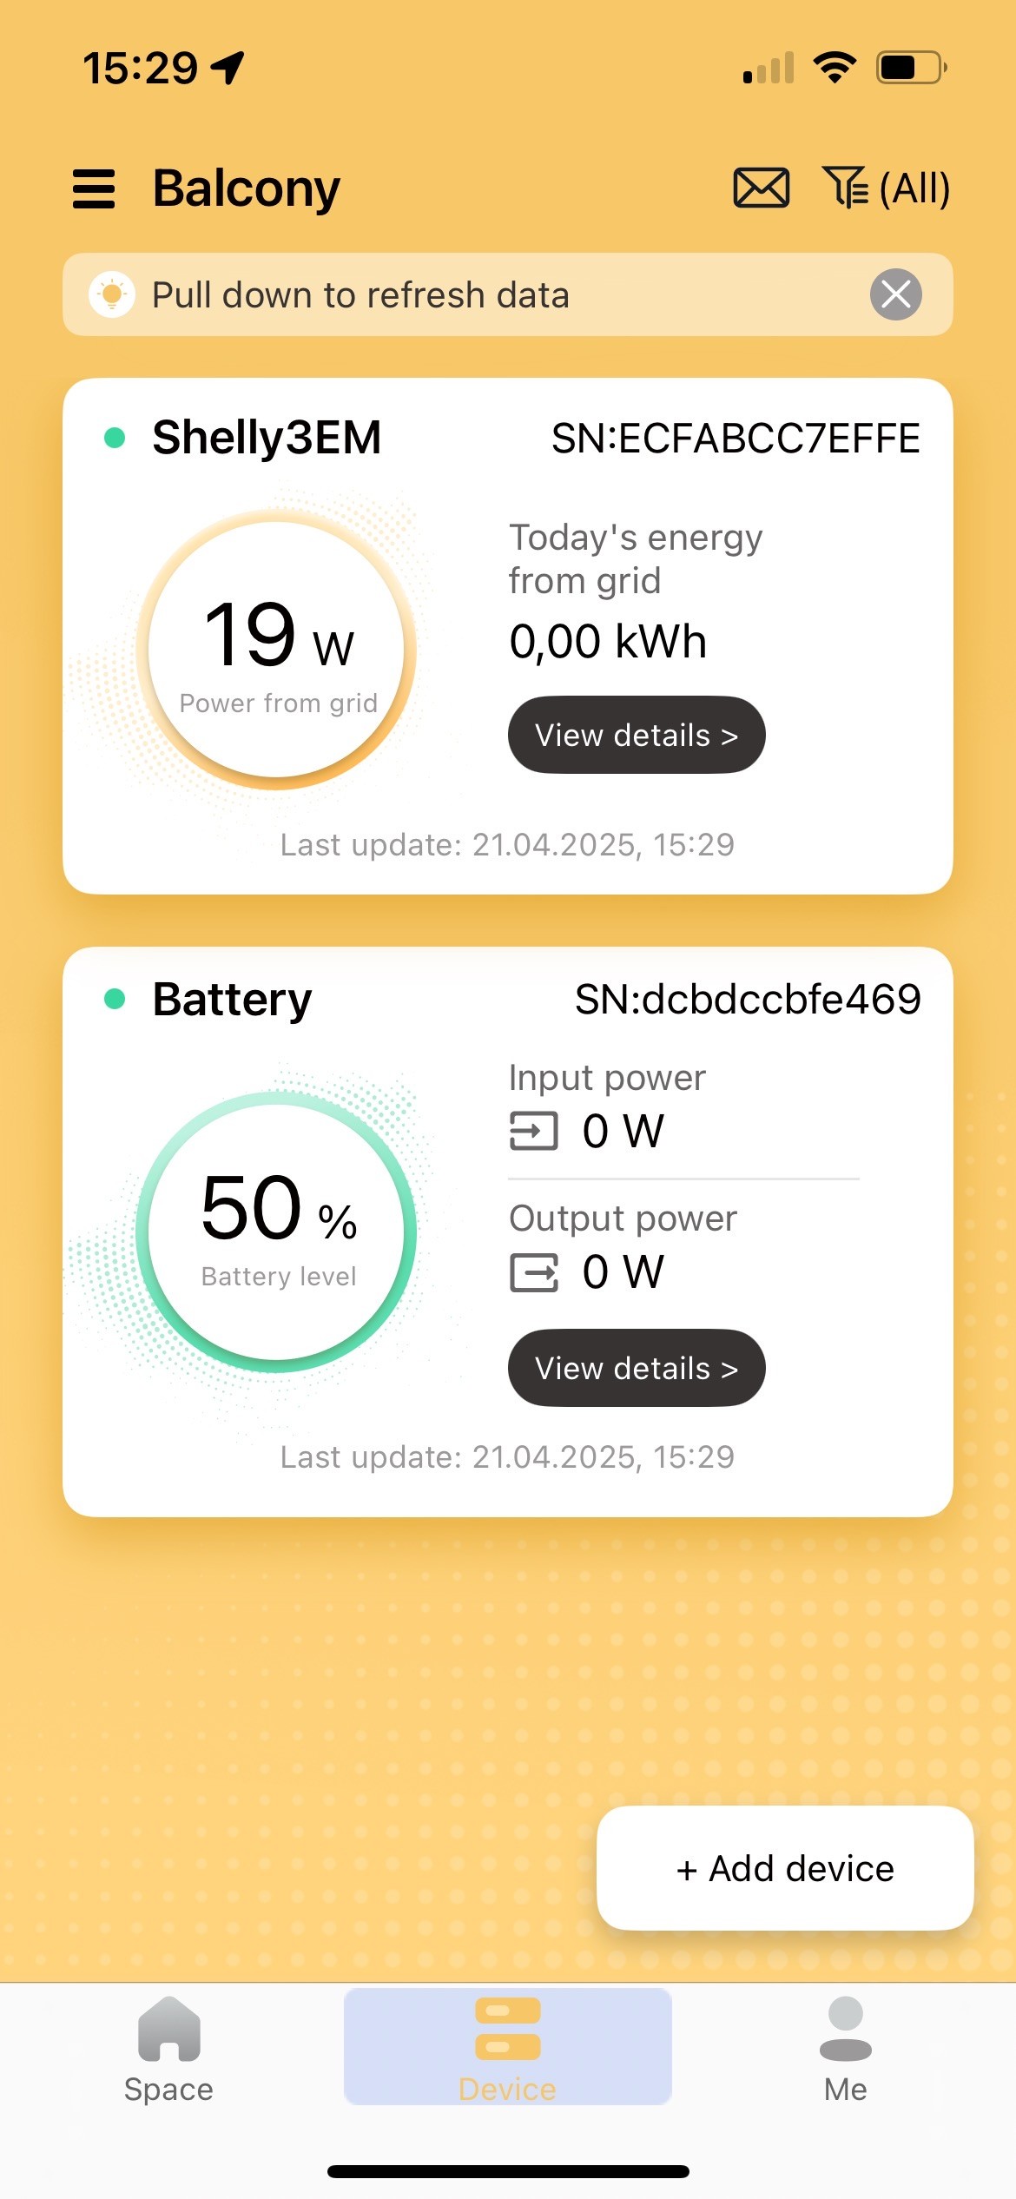This screenshot has height=2199, width=1016.
Task: Tap the lightbulb tip icon
Action: point(112,294)
